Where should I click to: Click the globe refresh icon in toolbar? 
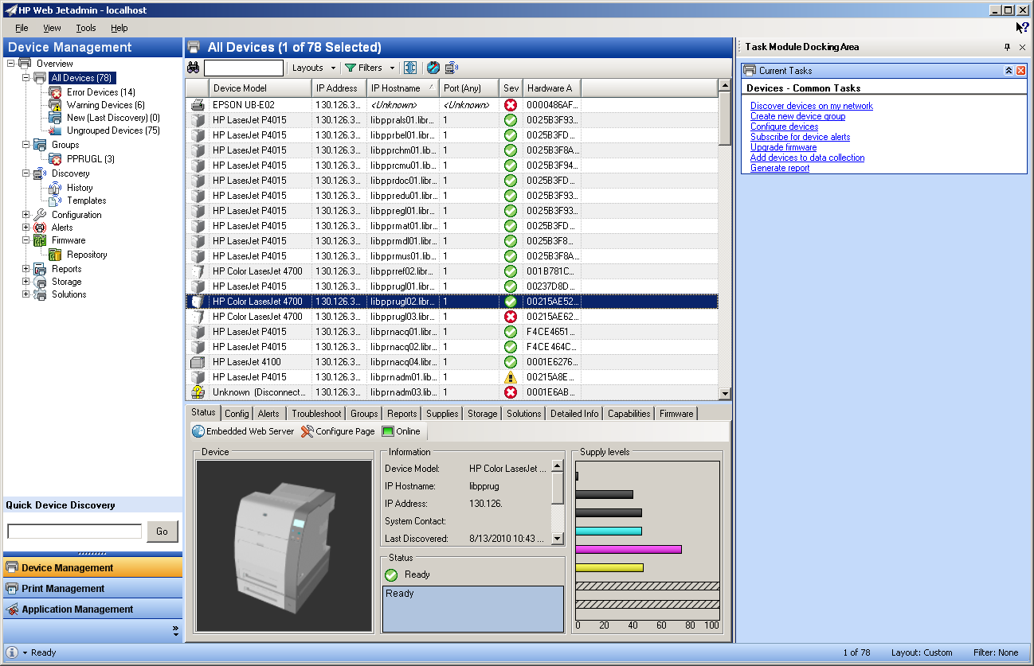click(433, 68)
